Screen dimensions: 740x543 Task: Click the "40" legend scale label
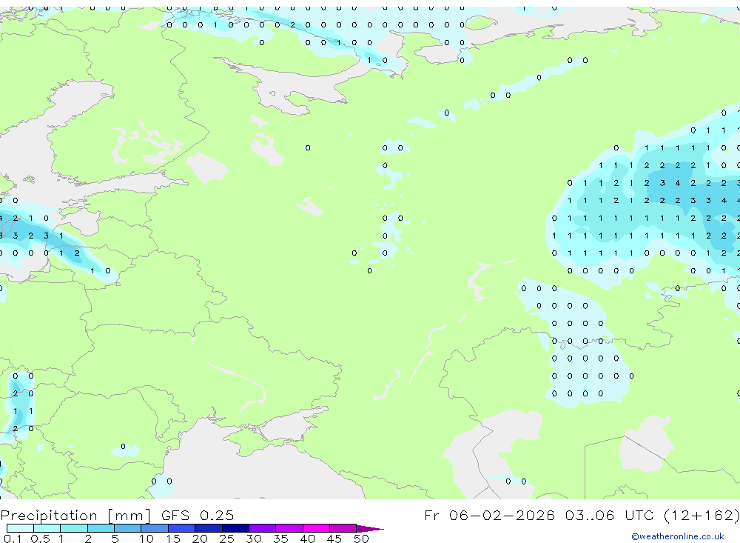tap(308, 539)
